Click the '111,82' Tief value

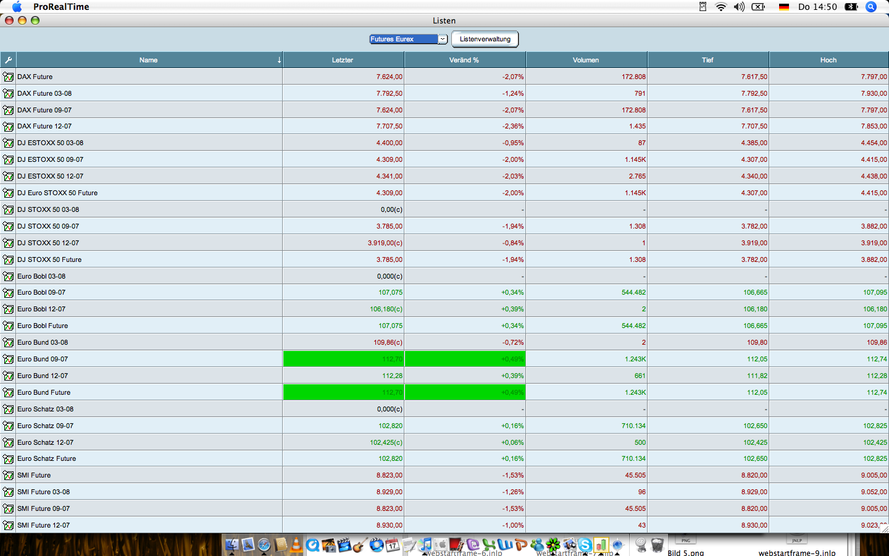[757, 376]
